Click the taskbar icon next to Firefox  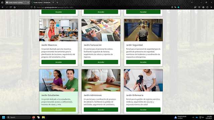pyautogui.click(x=38, y=117)
